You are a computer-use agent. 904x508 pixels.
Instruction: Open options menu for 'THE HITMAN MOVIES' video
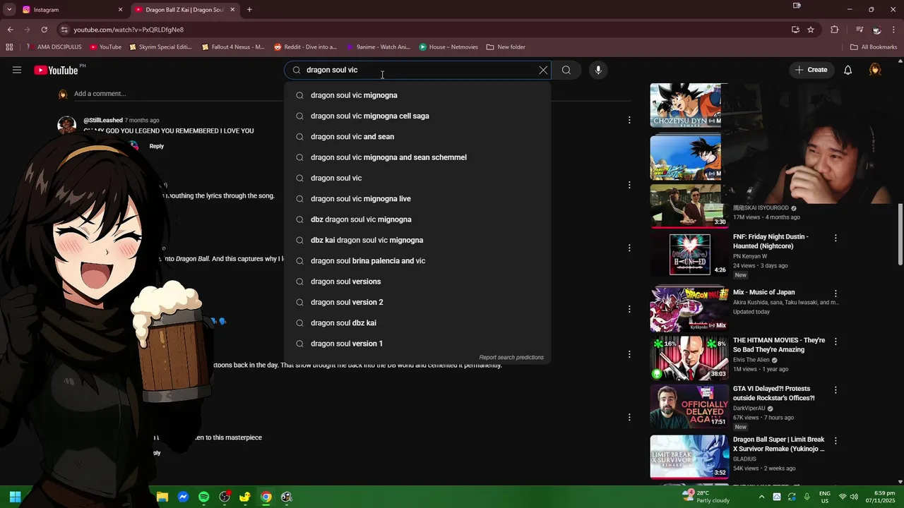[x=835, y=341]
